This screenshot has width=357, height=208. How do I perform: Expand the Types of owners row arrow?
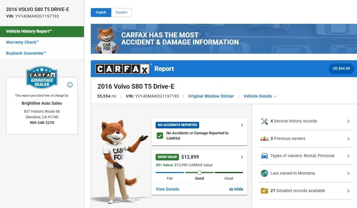click(x=348, y=156)
